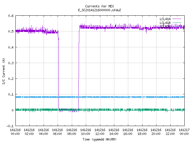This screenshot has width=190, height=142.
Task: Click the "S/C Current (A)" axis title
Action: tap(4, 71)
